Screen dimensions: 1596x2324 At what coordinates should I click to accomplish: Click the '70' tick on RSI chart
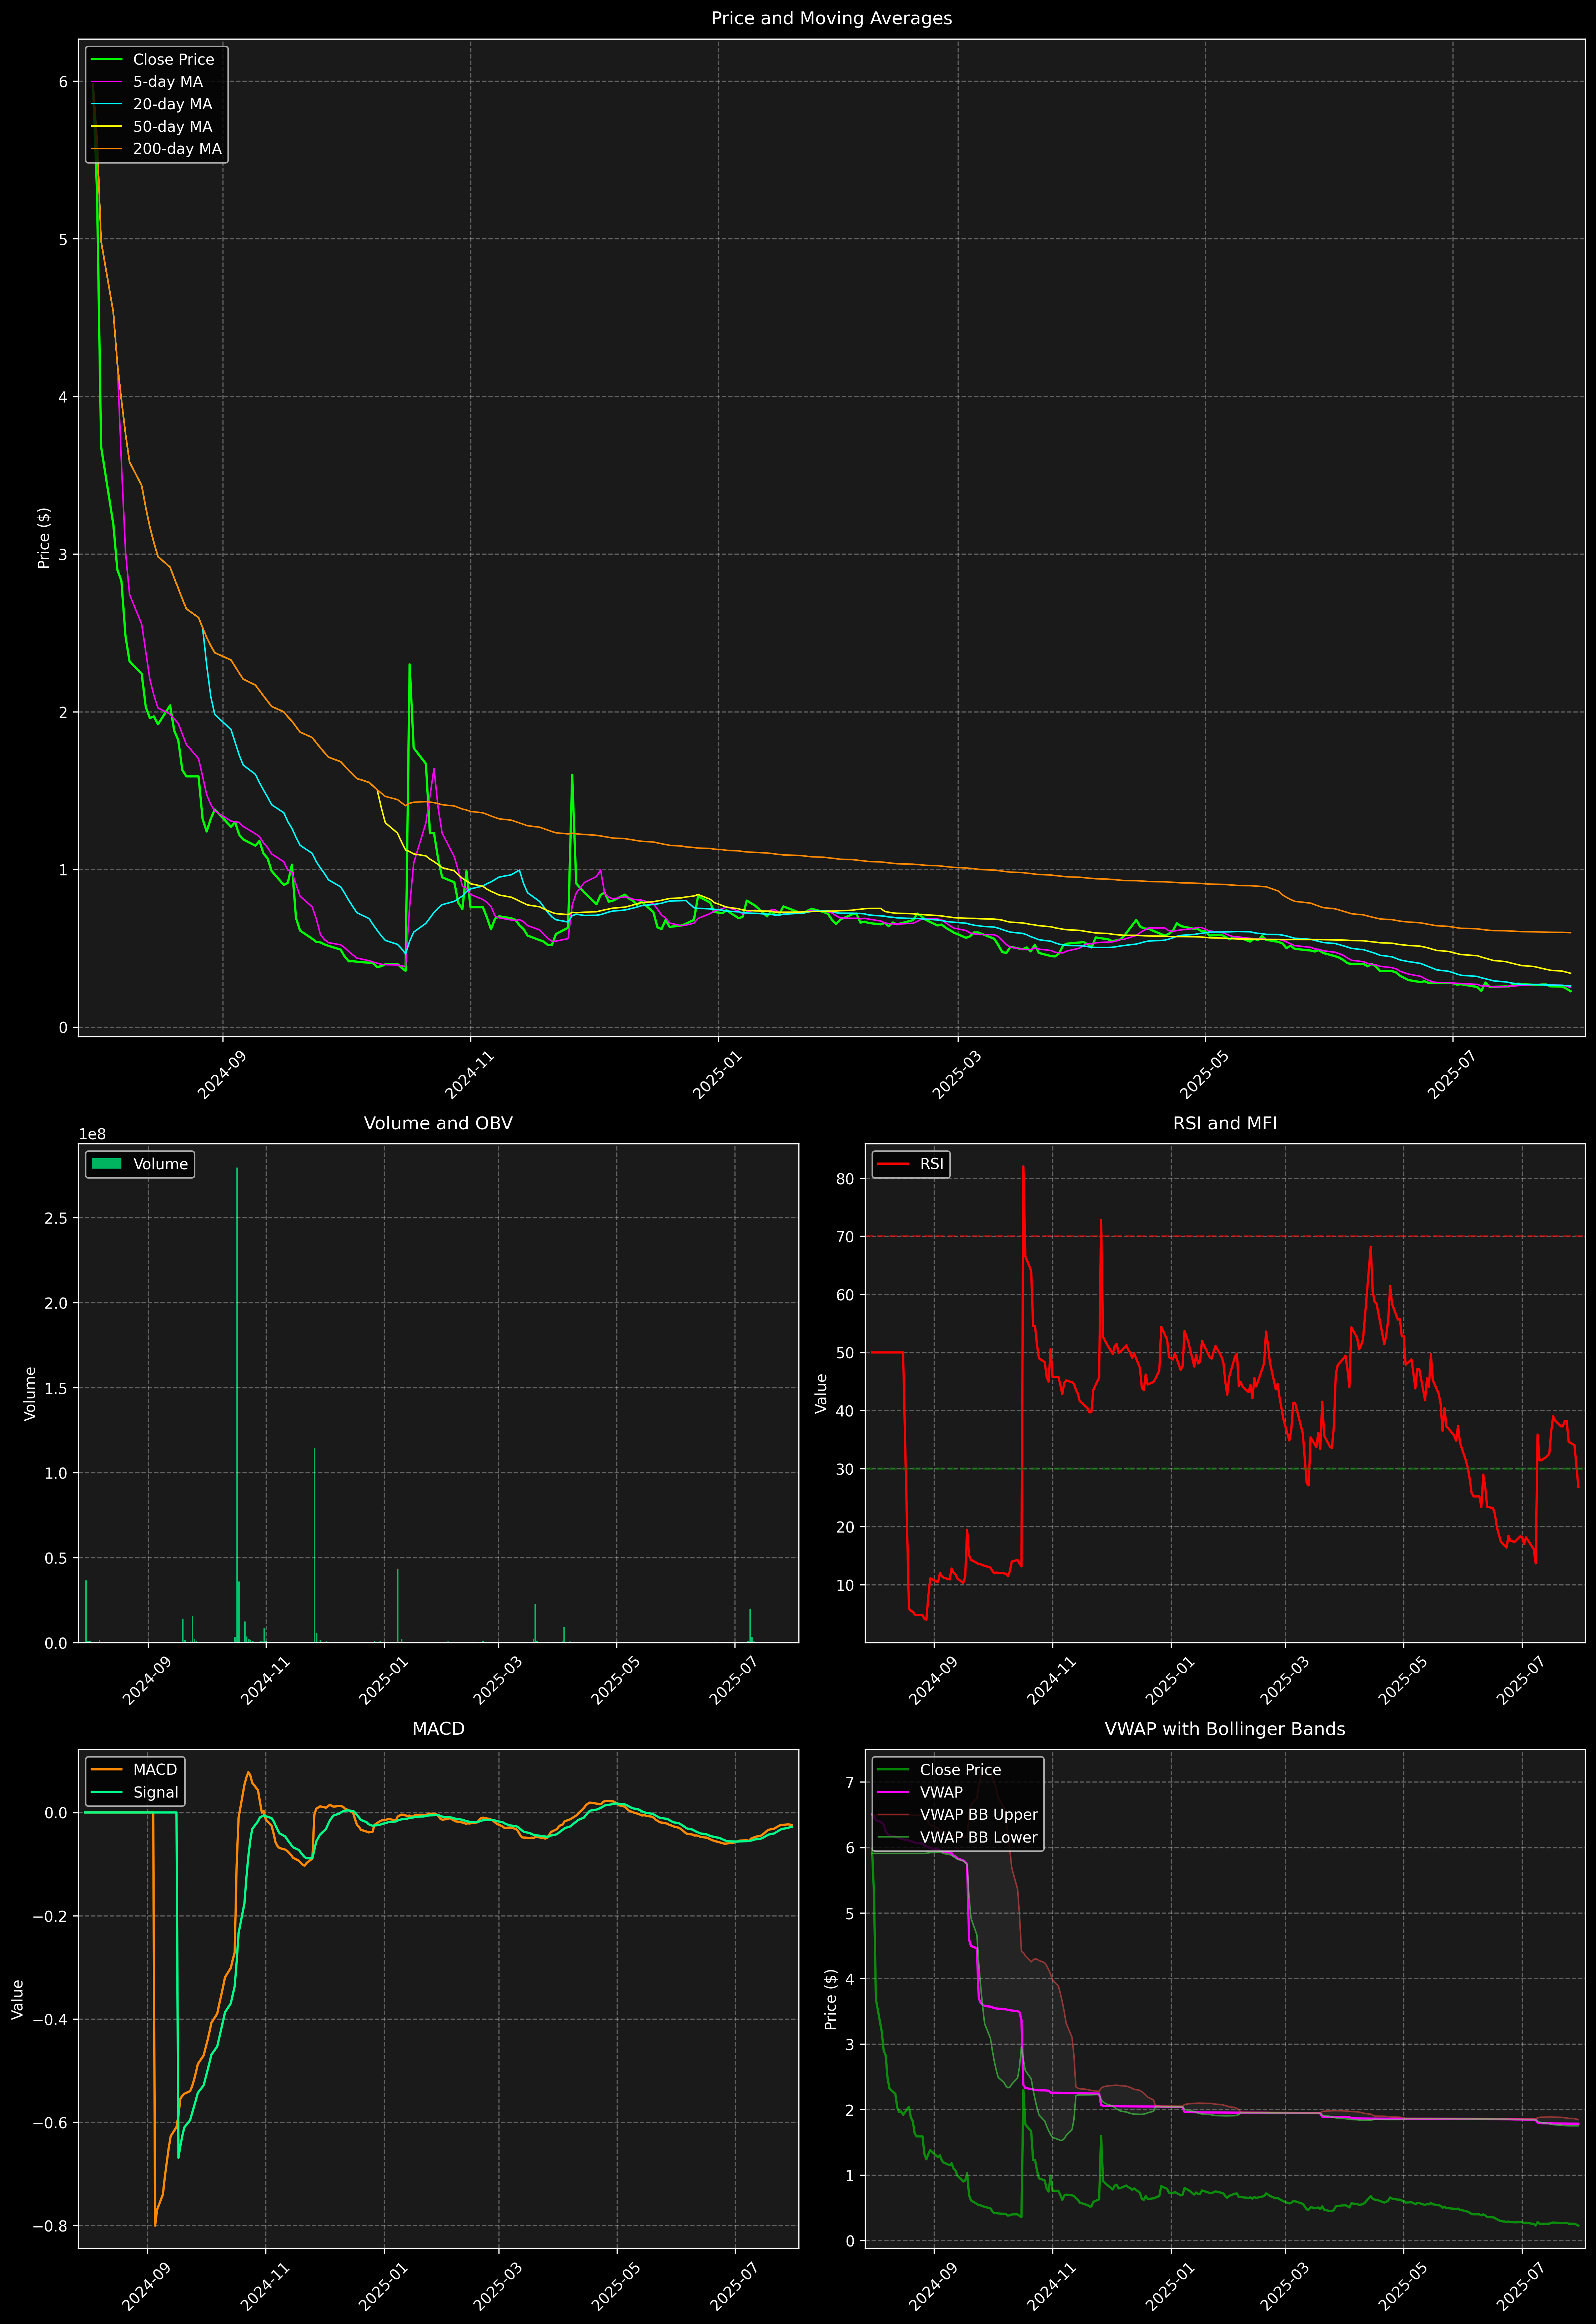pyautogui.click(x=845, y=1237)
